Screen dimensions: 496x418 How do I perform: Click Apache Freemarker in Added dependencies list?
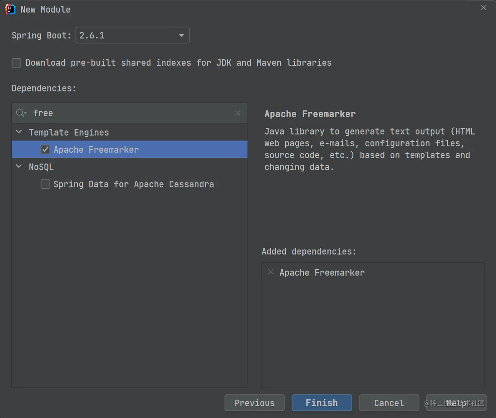pyautogui.click(x=322, y=272)
